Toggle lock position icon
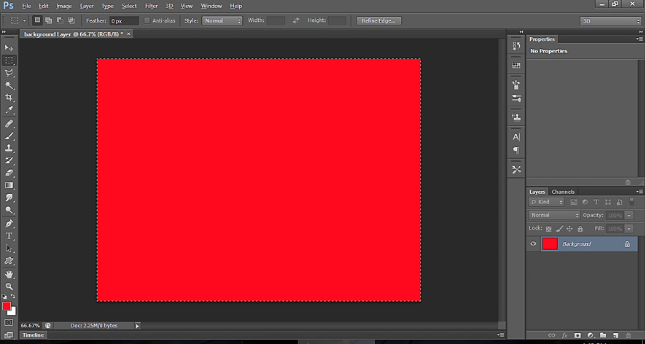This screenshot has width=646, height=344. [x=569, y=229]
